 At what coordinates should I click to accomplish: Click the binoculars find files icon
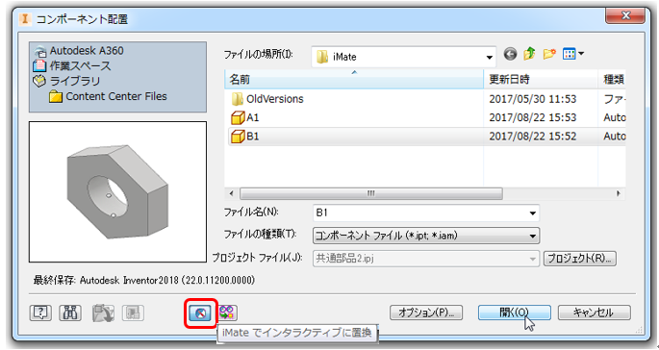coord(70,313)
